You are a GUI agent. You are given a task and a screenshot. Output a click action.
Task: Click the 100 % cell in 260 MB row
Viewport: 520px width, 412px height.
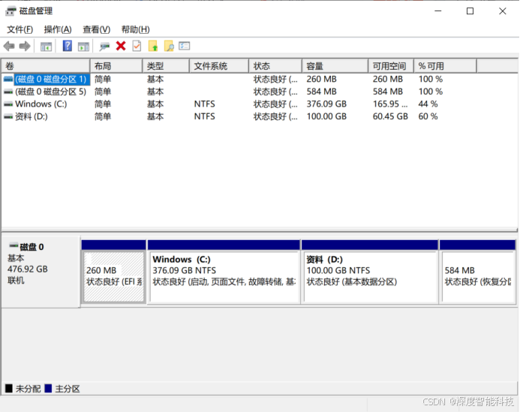(431, 80)
